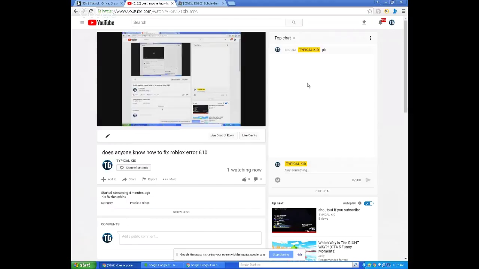
Task: Click the 'shoutout if you subscribe' thumbnail
Action: [294, 220]
